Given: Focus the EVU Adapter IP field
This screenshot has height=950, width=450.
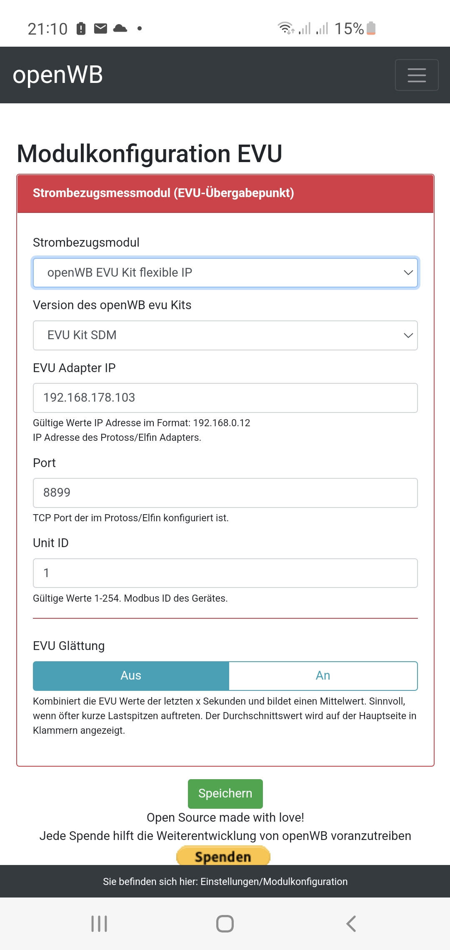Looking at the screenshot, I should point(225,398).
